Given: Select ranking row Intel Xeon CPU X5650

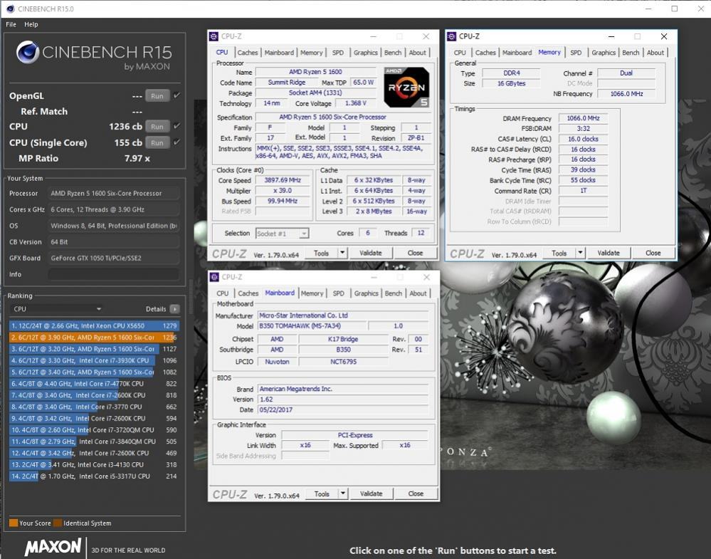Looking at the screenshot, I should pyautogui.click(x=95, y=325).
